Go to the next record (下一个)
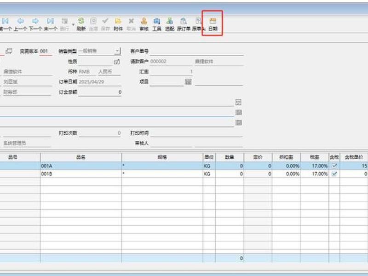Viewport: 368px width, 276px height. coord(35,24)
